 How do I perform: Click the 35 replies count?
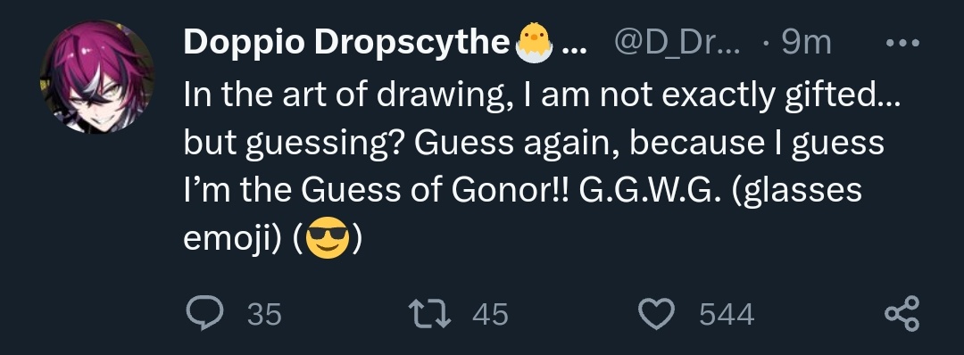click(x=264, y=315)
